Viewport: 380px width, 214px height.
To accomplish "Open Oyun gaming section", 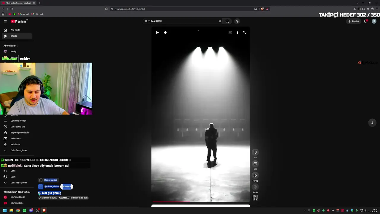I will [x=17, y=177].
